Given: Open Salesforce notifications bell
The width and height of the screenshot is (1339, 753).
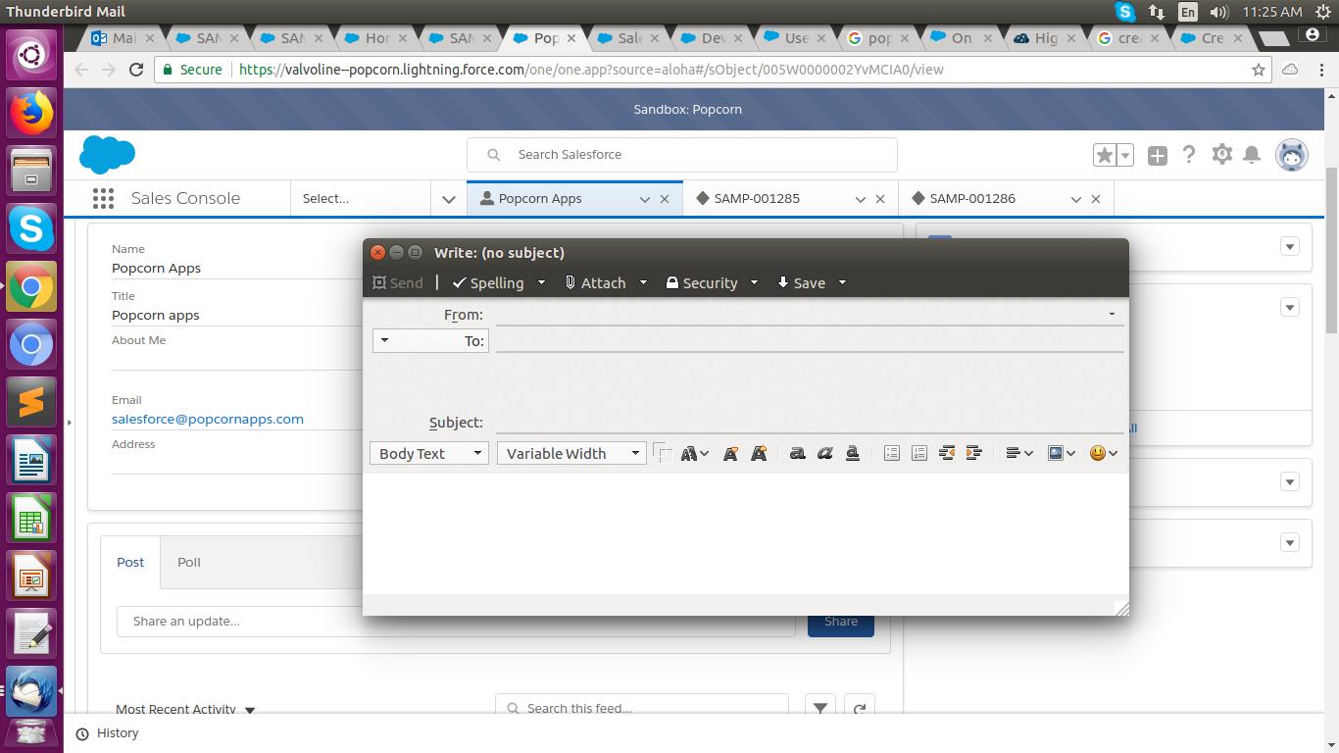Looking at the screenshot, I should coord(1252,155).
